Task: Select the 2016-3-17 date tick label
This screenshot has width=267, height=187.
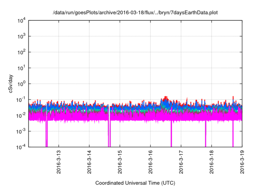Action: pos(181,163)
